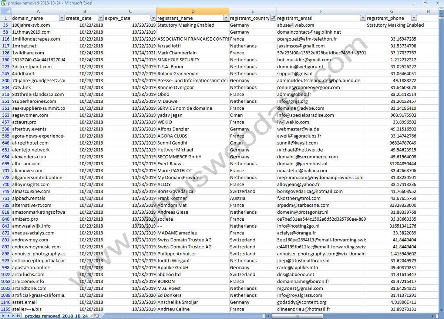Click phone value 4.91806E+11

(x=391, y=302)
